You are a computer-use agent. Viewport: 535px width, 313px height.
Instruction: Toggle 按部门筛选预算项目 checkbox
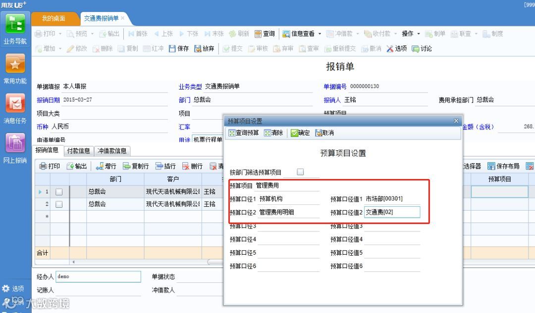[x=300, y=172]
